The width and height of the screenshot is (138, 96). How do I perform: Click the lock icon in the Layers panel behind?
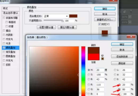point(125,12)
